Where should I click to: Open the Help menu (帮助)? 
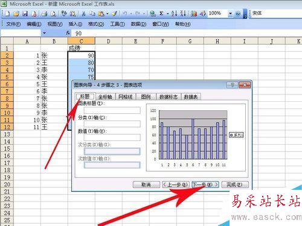pos(182,24)
